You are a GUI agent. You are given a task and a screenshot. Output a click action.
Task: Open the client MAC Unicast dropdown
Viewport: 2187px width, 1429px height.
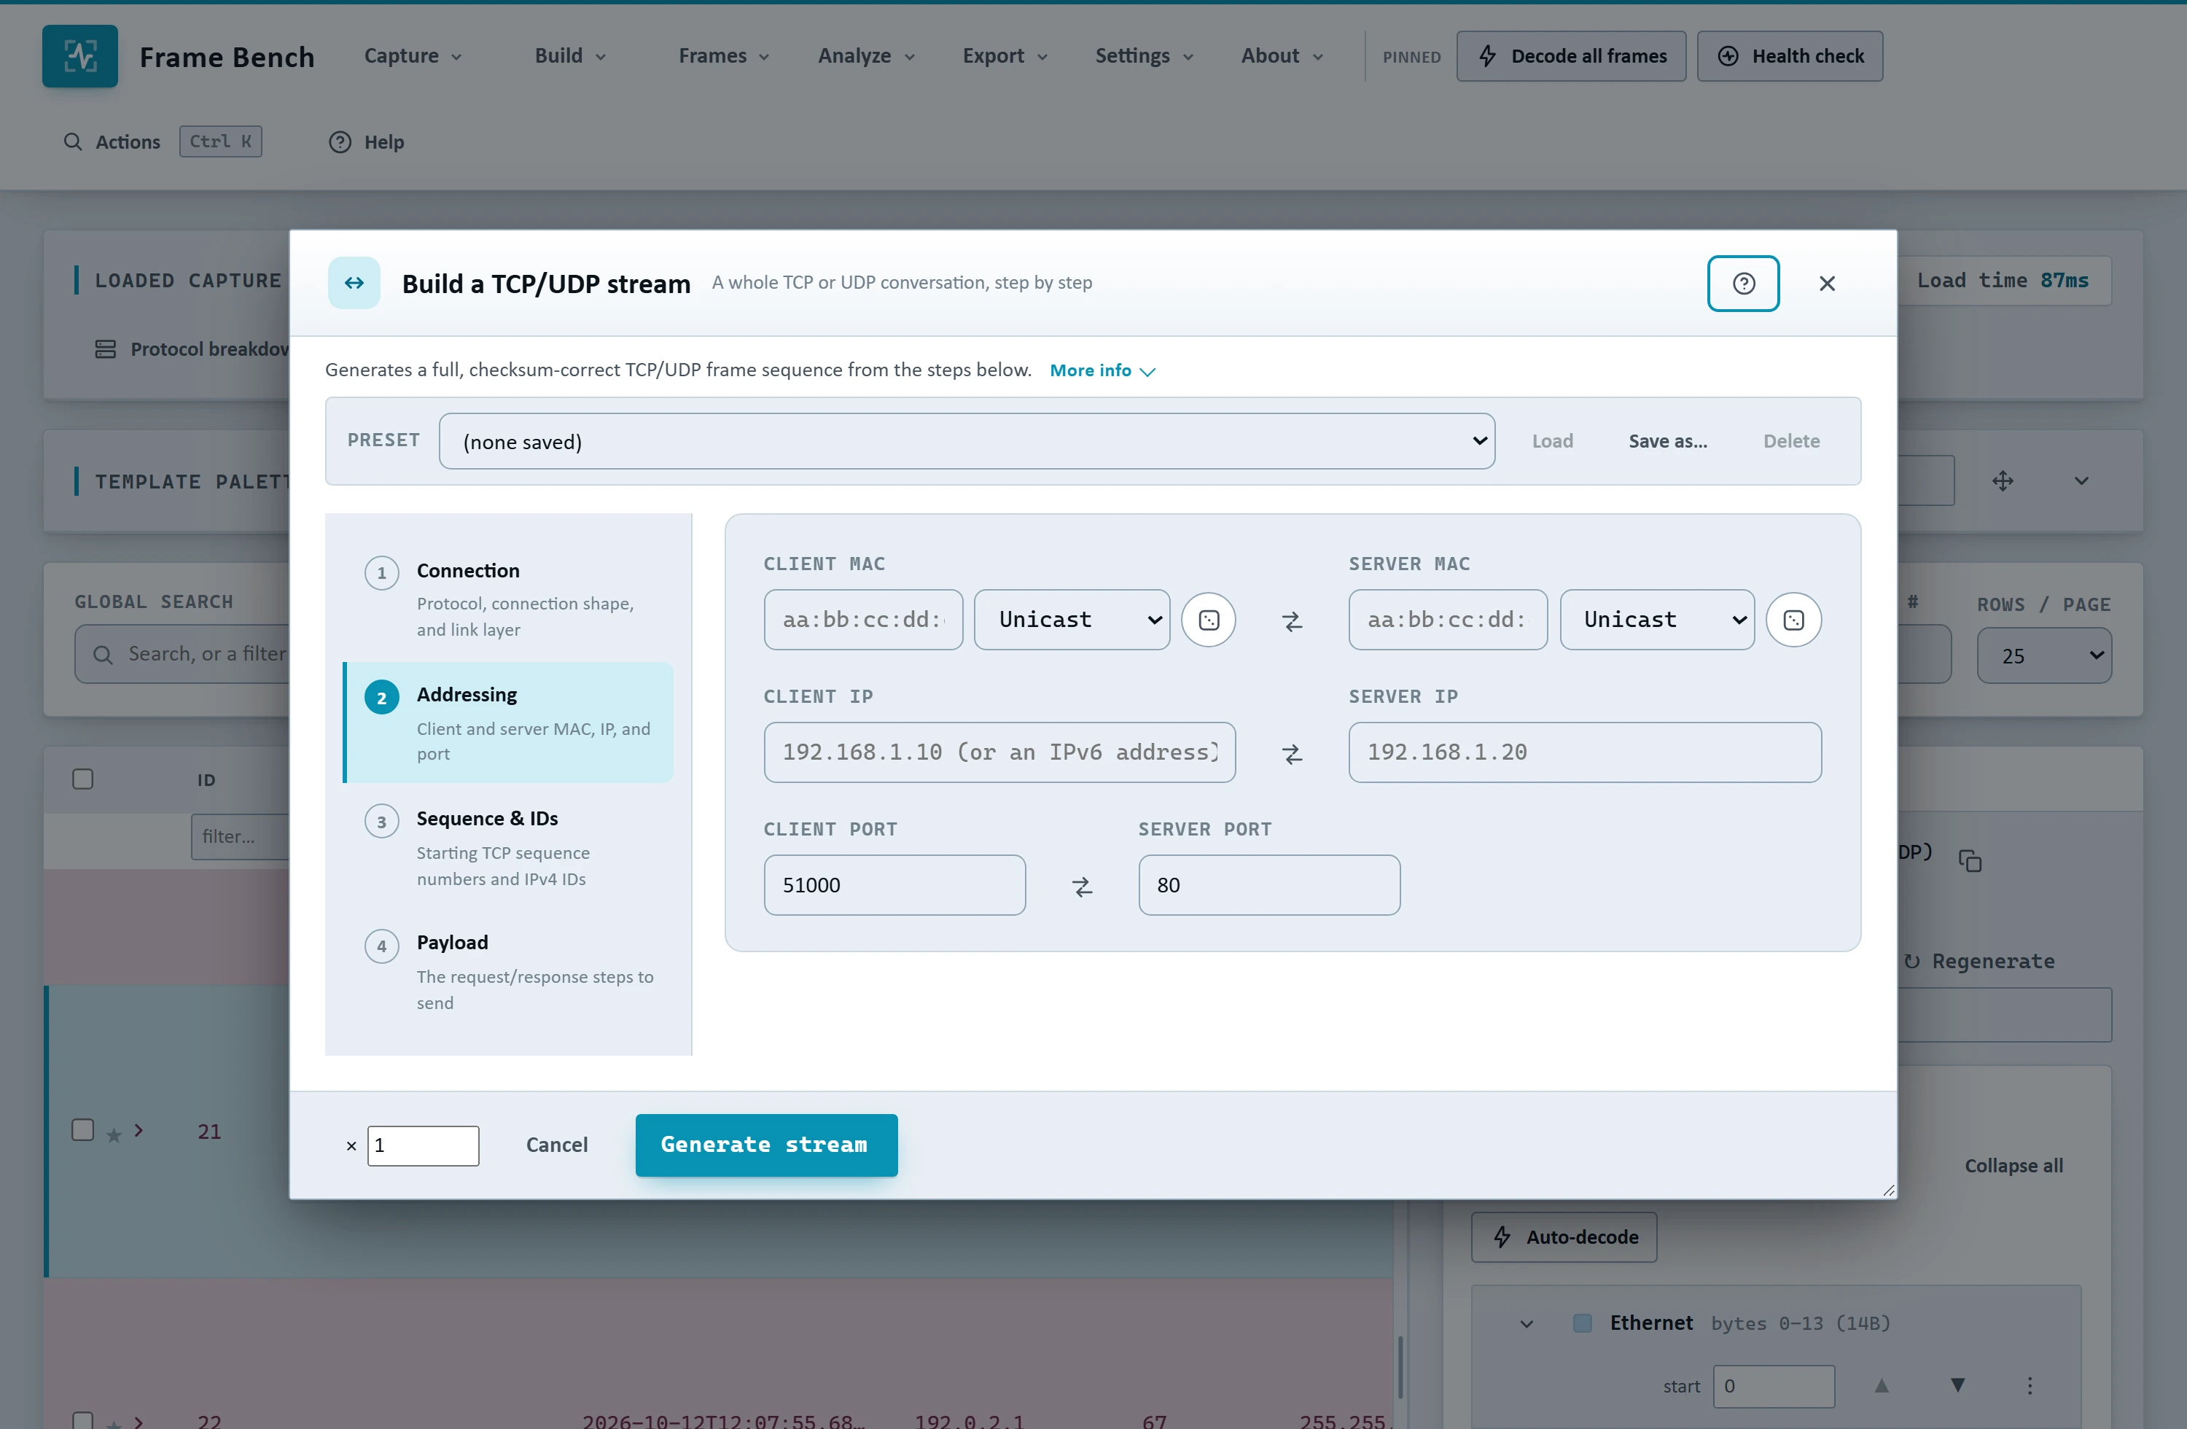pyautogui.click(x=1072, y=620)
